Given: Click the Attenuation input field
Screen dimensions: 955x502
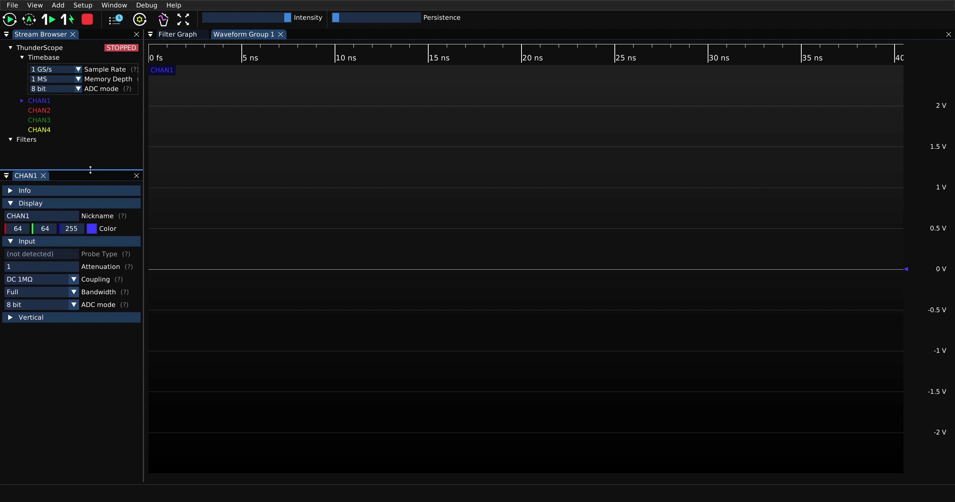Looking at the screenshot, I should point(41,267).
